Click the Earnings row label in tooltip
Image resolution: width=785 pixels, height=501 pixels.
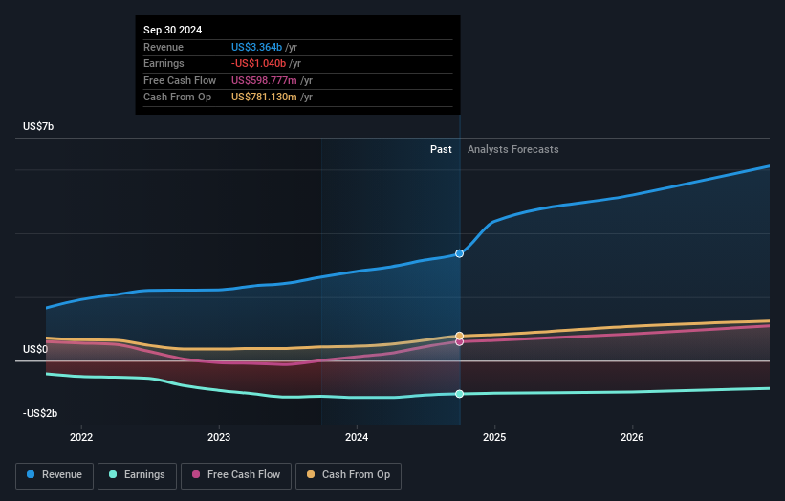[164, 63]
